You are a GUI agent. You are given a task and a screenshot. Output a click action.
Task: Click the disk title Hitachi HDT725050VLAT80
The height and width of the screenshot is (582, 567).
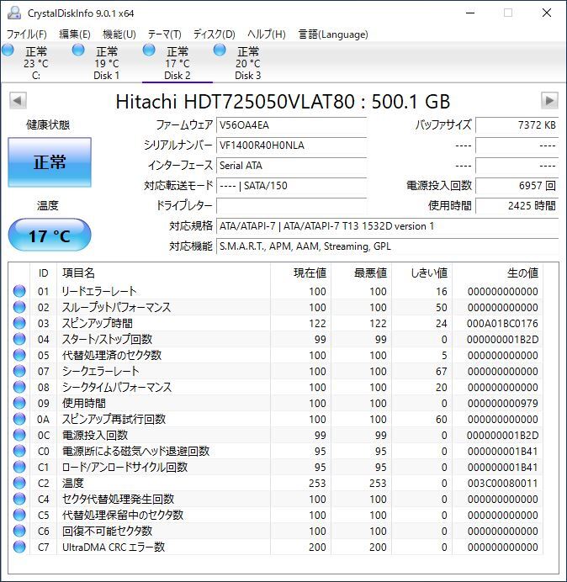pos(283,101)
